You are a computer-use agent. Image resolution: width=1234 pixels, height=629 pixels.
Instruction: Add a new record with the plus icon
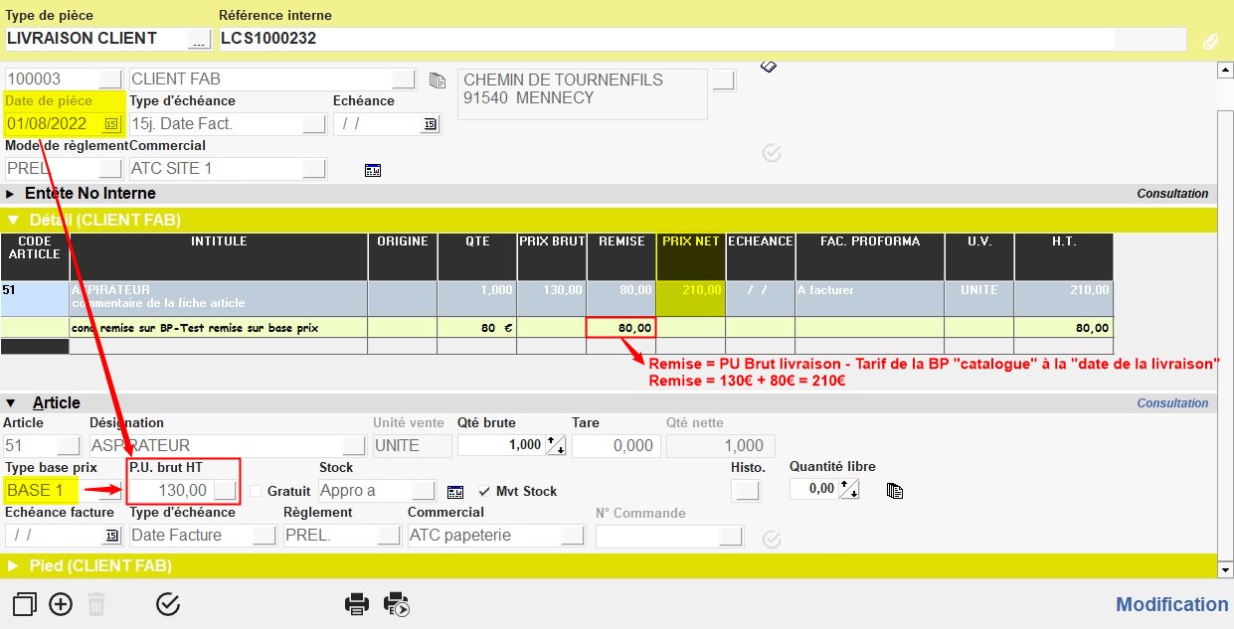click(x=61, y=603)
